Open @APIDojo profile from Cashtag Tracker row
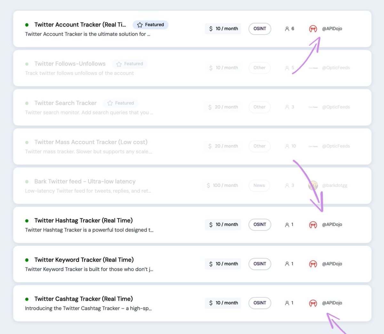 (x=332, y=303)
